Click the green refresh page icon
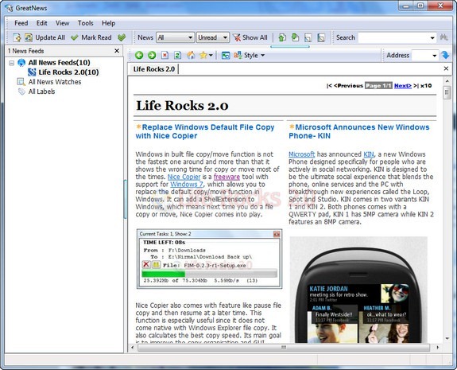 coord(178,55)
